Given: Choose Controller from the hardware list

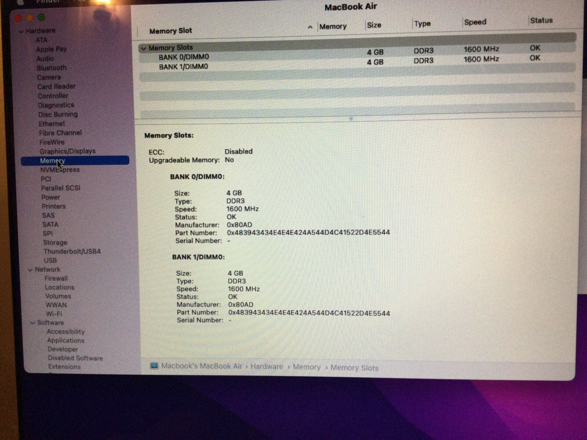Looking at the screenshot, I should point(53,96).
